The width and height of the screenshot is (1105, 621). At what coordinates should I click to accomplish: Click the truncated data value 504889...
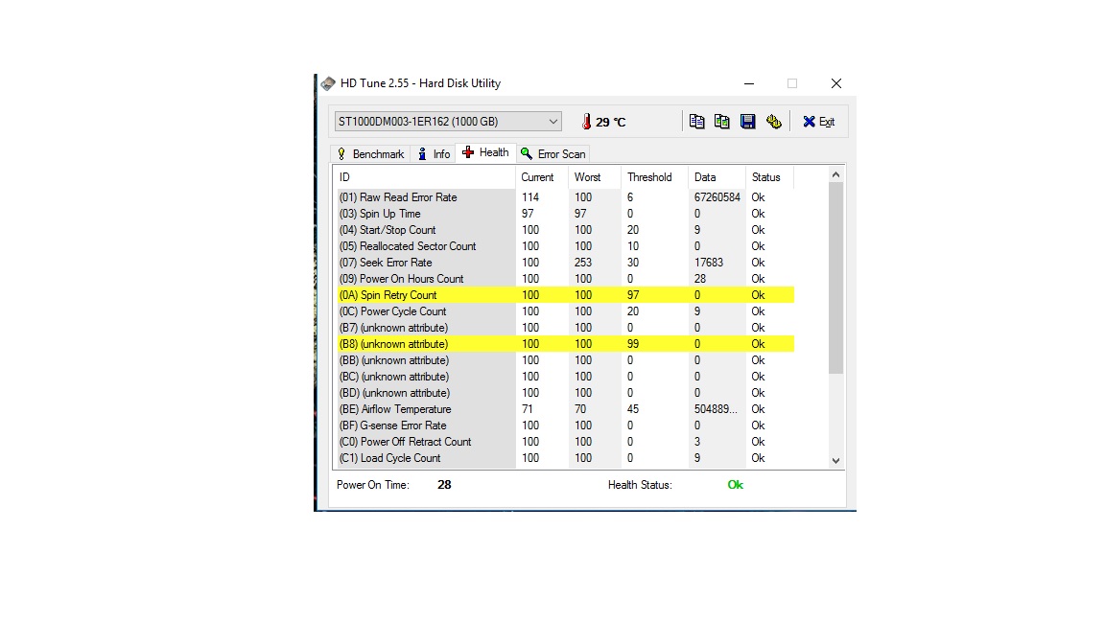716,409
